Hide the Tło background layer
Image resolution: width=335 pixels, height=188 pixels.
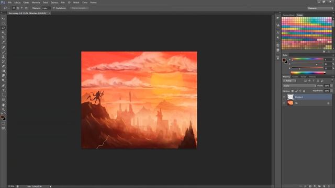(x=284, y=103)
